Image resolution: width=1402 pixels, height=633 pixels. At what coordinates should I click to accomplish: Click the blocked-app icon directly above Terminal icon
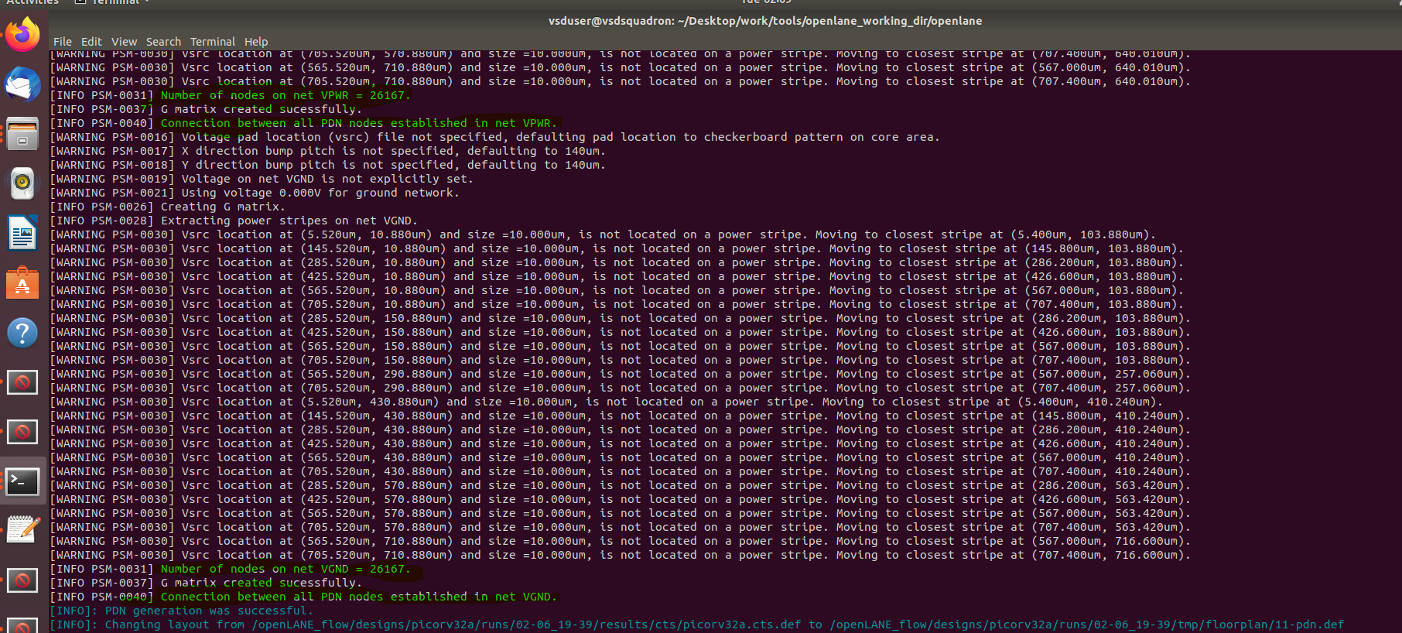[x=22, y=432]
